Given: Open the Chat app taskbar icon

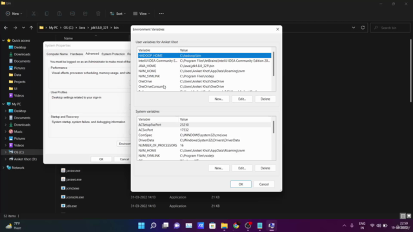Looking at the screenshot, I should (x=177, y=226).
